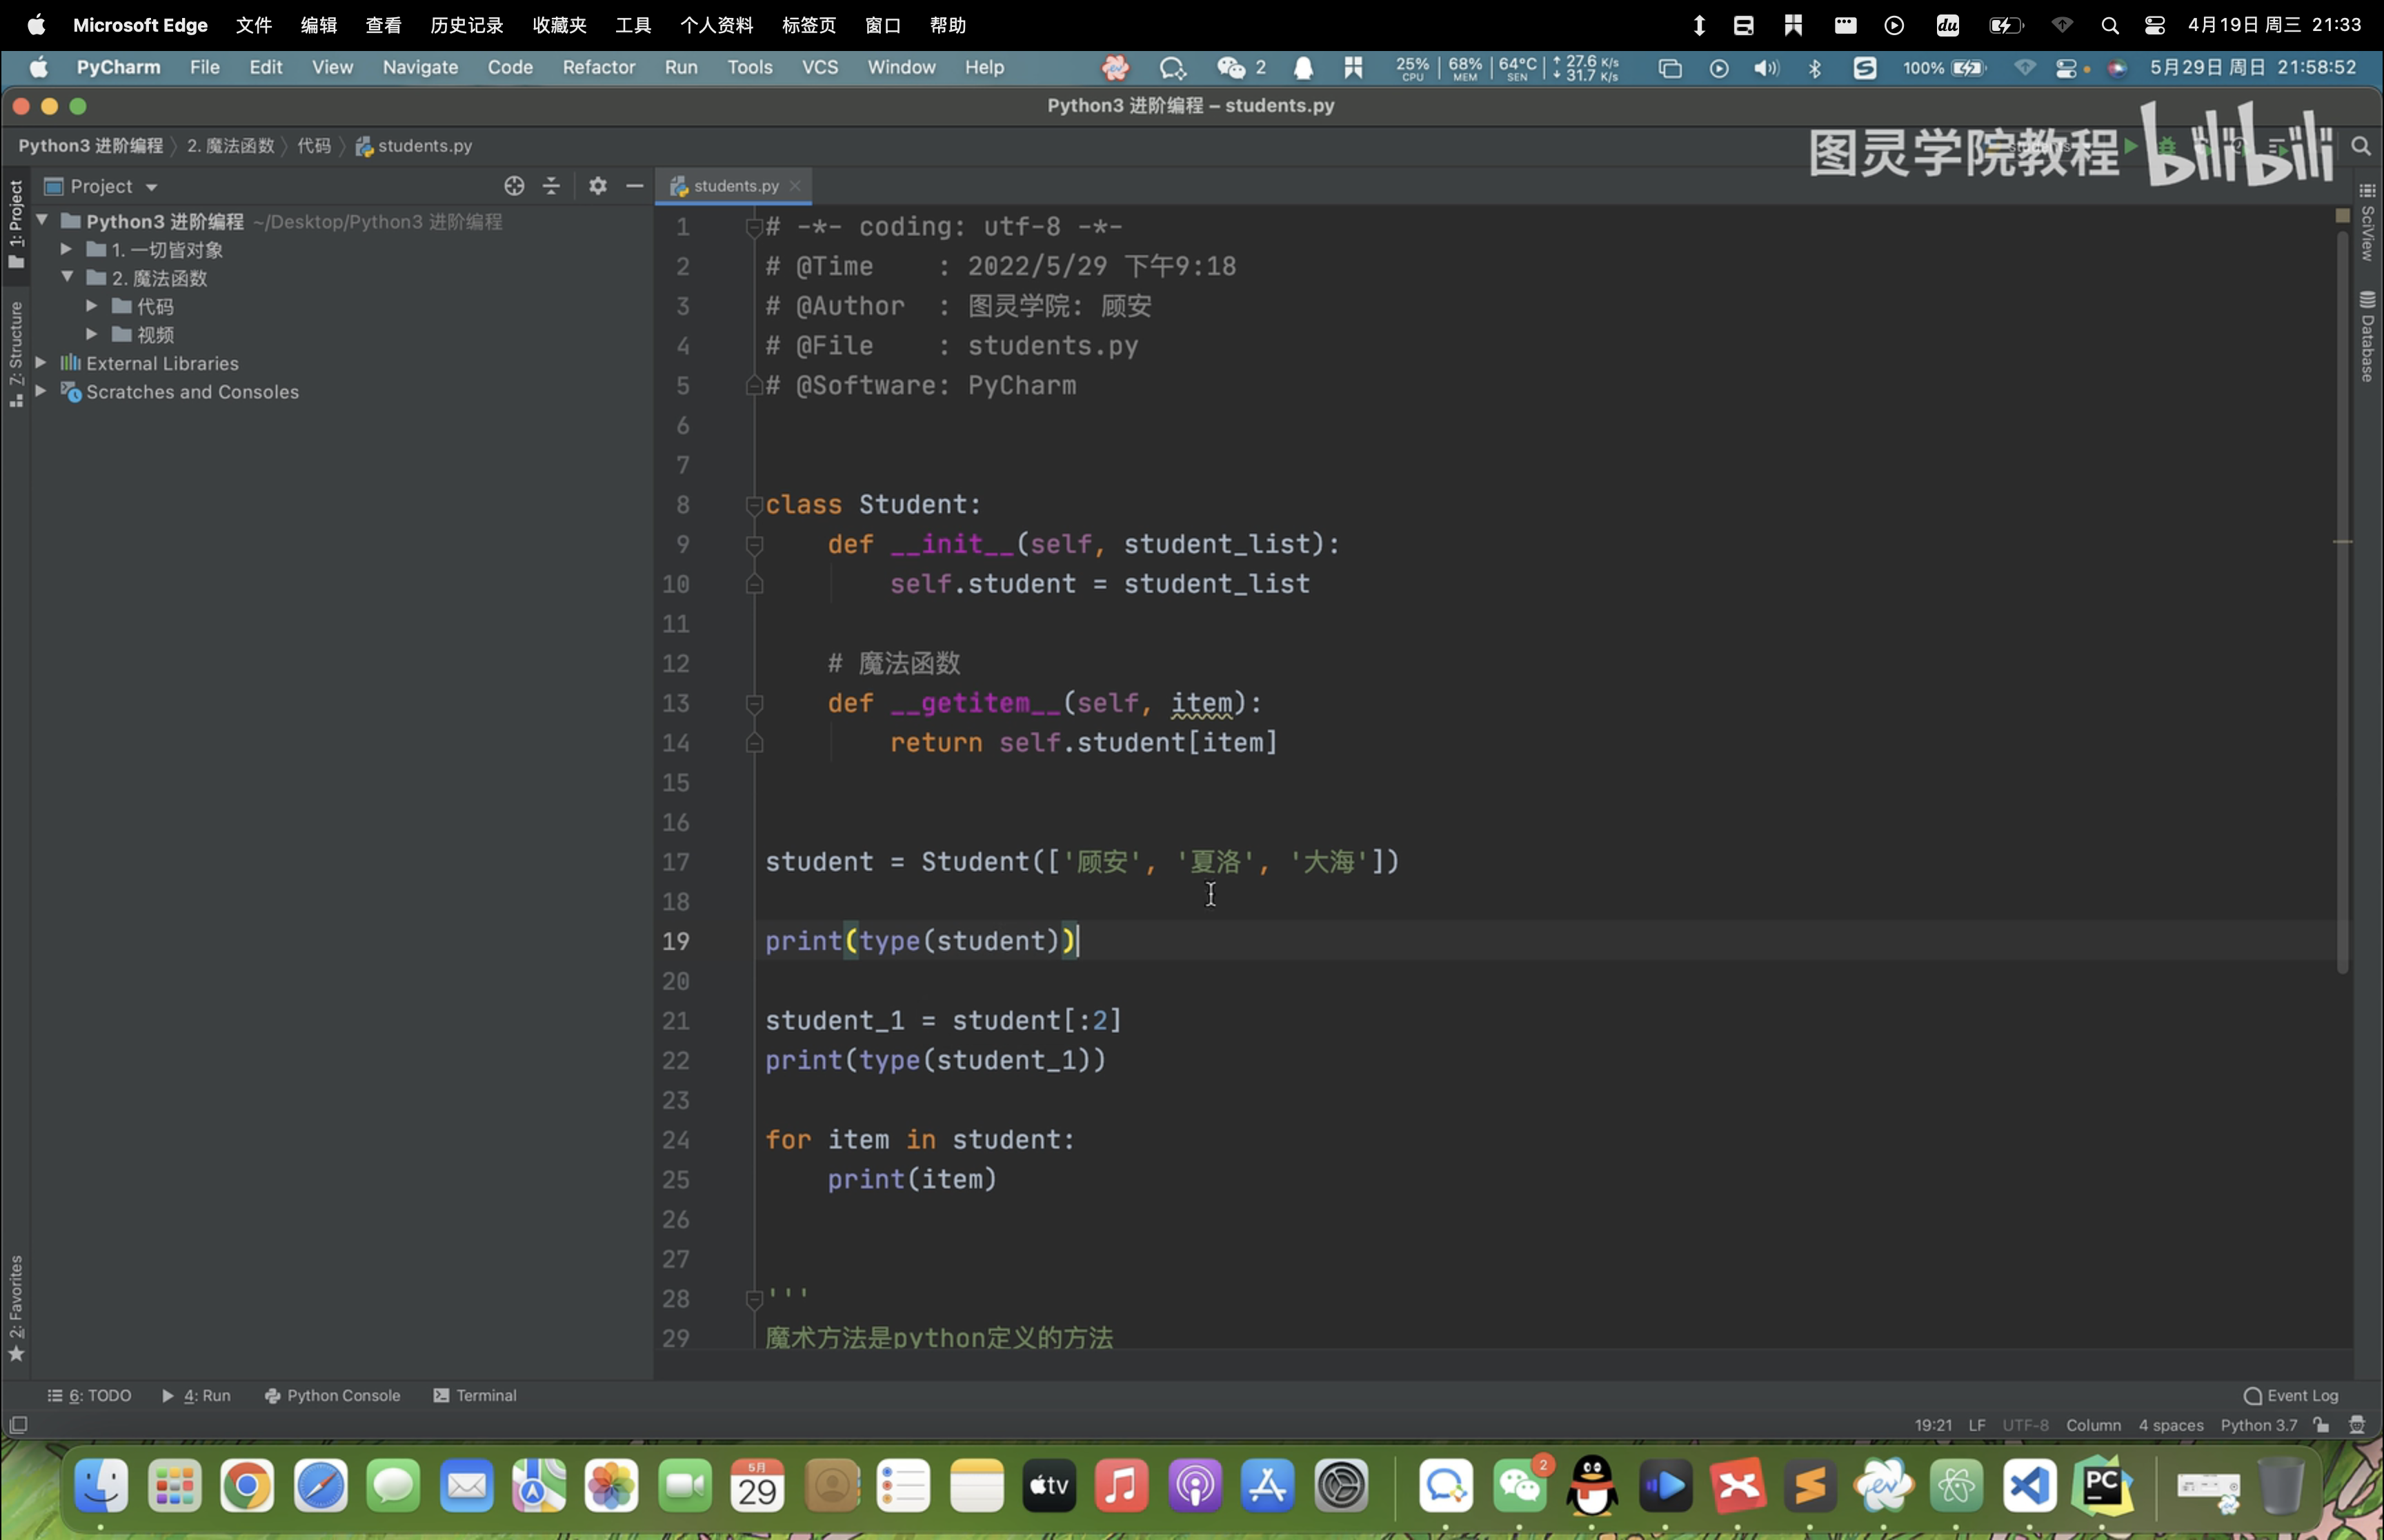Open Finder from the Dock

(101, 1486)
